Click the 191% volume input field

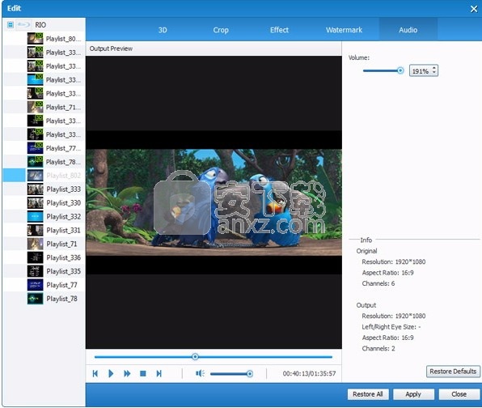pyautogui.click(x=421, y=71)
